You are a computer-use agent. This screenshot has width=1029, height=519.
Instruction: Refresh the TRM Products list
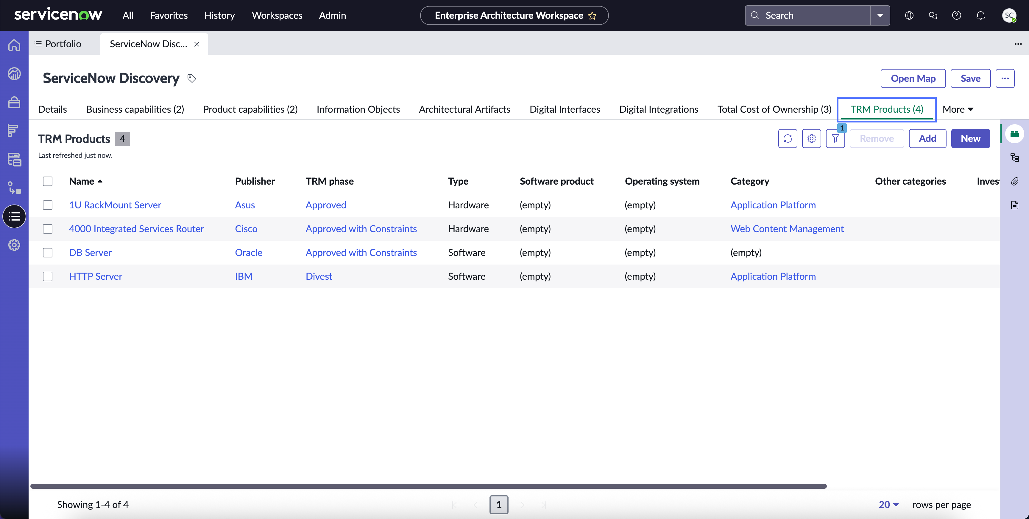click(x=787, y=139)
